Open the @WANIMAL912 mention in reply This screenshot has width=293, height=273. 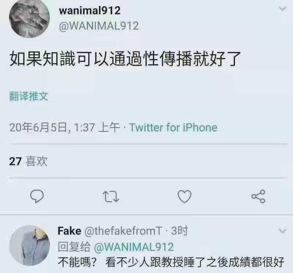134,247
